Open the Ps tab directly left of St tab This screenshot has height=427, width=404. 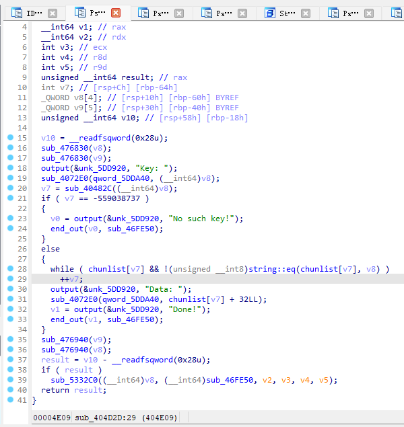[x=224, y=13]
